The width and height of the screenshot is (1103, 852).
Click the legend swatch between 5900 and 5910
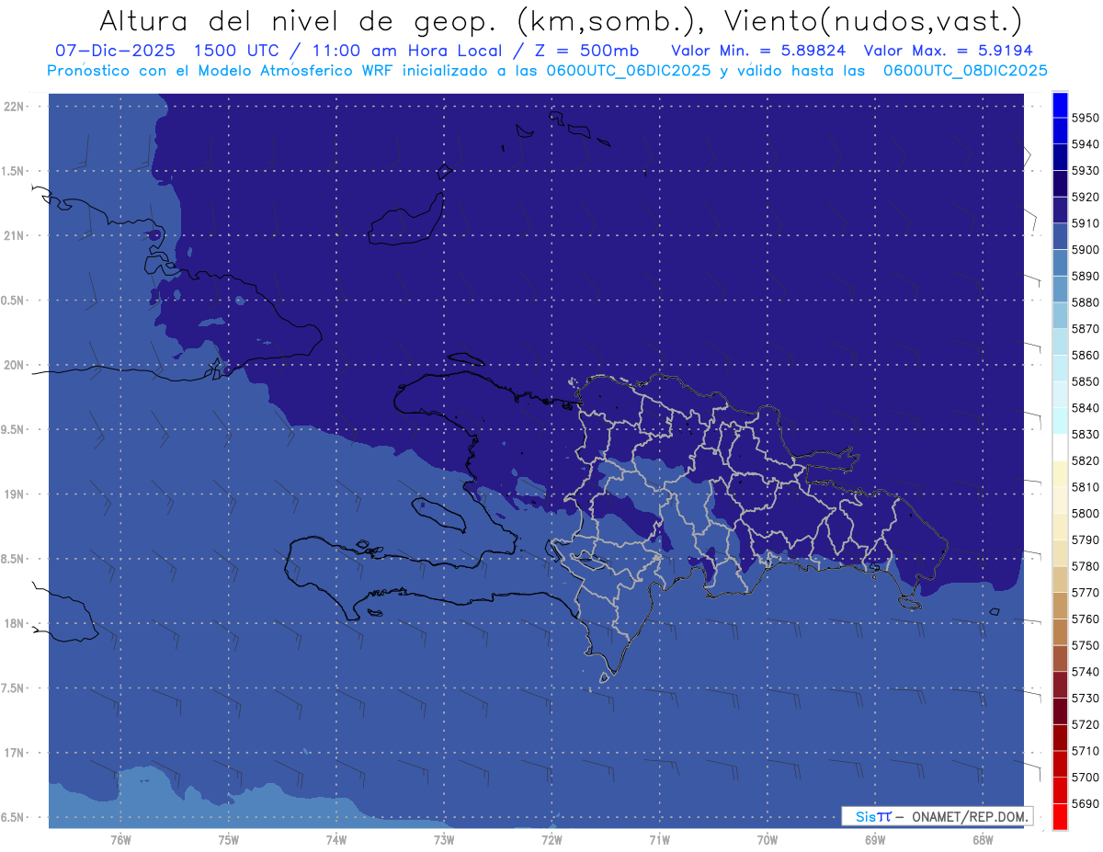[x=1060, y=236]
